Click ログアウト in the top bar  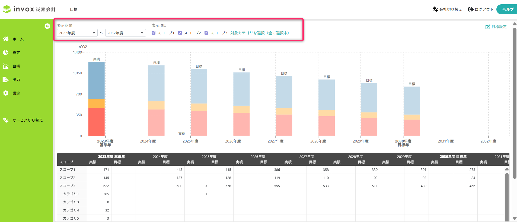[481, 9]
